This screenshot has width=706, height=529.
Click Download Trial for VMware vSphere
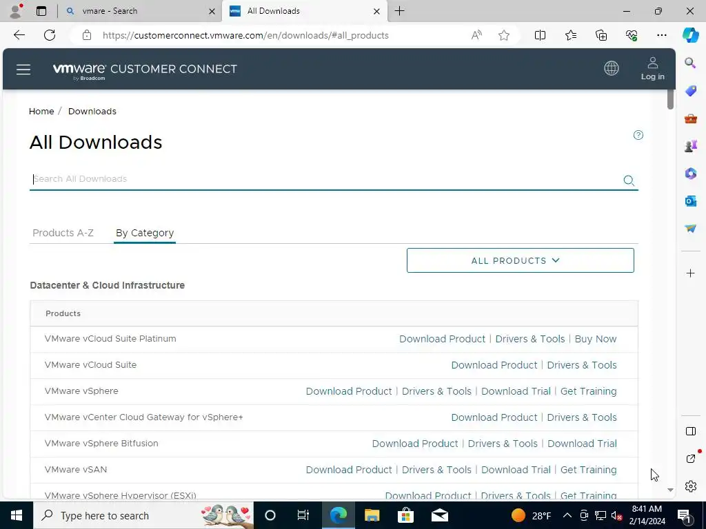[516, 391]
